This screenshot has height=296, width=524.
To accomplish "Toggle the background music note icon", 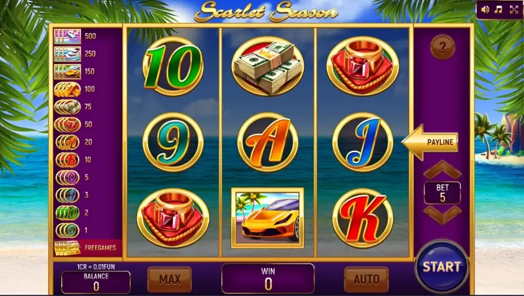I will [498, 9].
